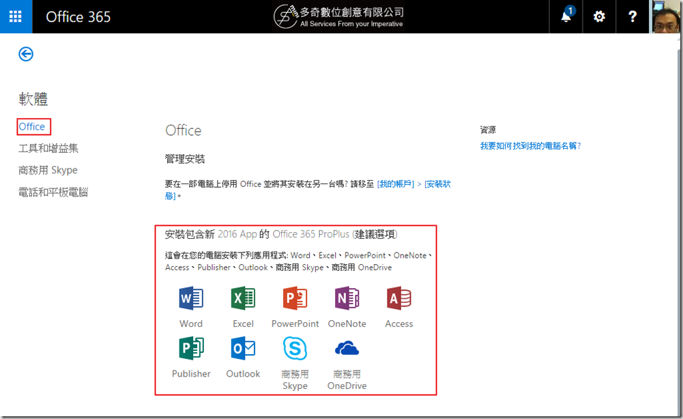The width and height of the screenshot is (683, 419).
Task: Click the help question mark icon
Action: pyautogui.click(x=633, y=16)
